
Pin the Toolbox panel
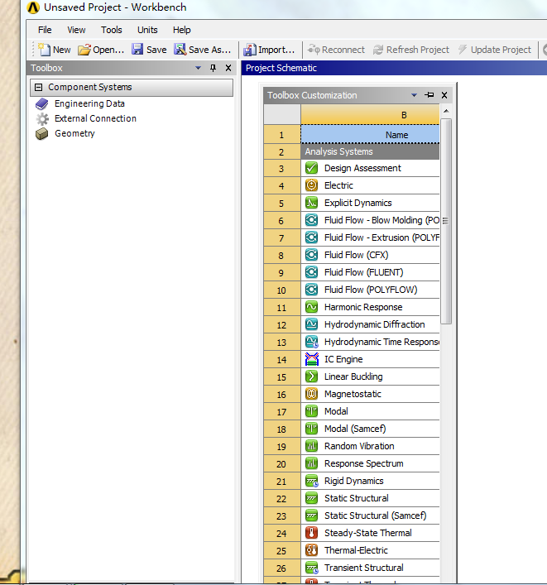(213, 68)
